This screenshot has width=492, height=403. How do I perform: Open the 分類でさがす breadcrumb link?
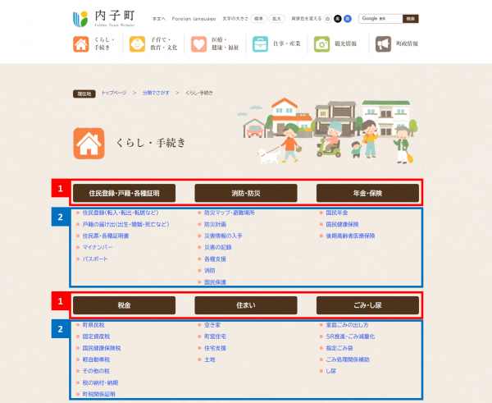(x=156, y=93)
